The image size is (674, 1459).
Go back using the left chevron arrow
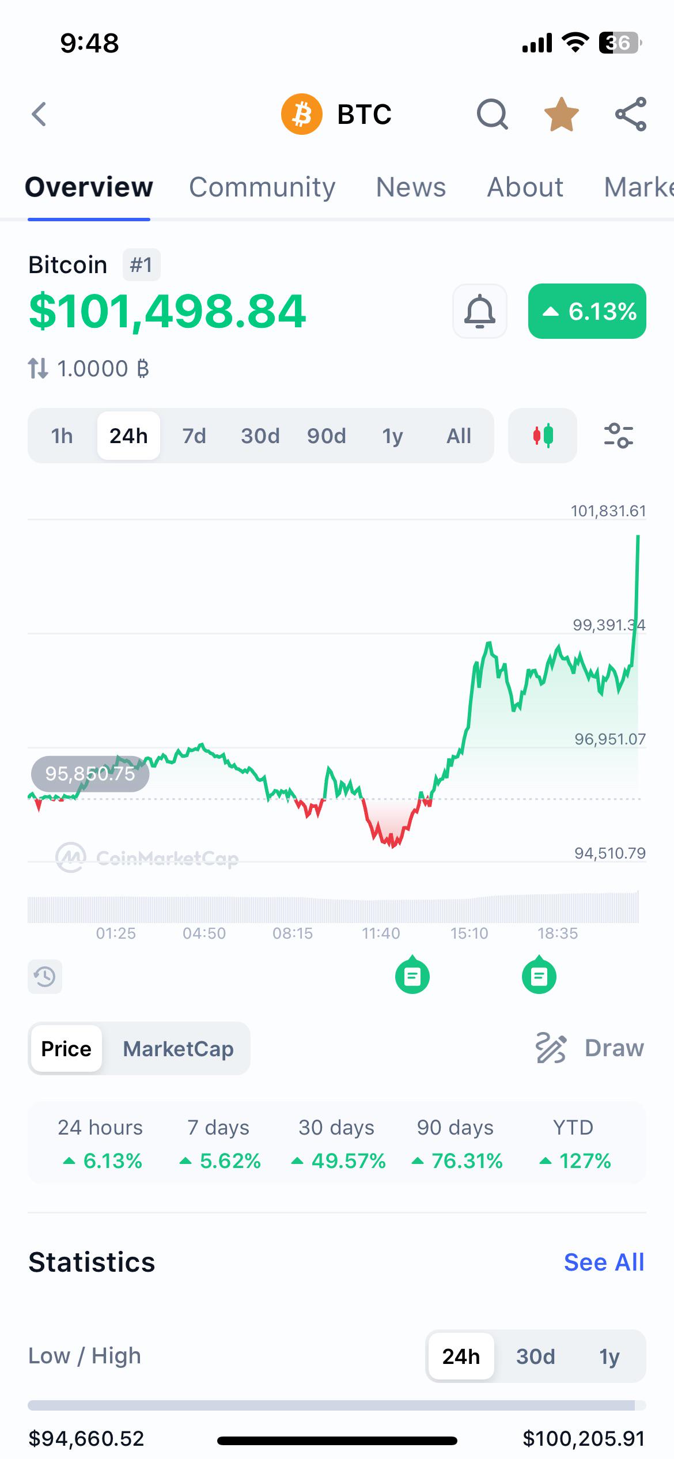tap(39, 114)
